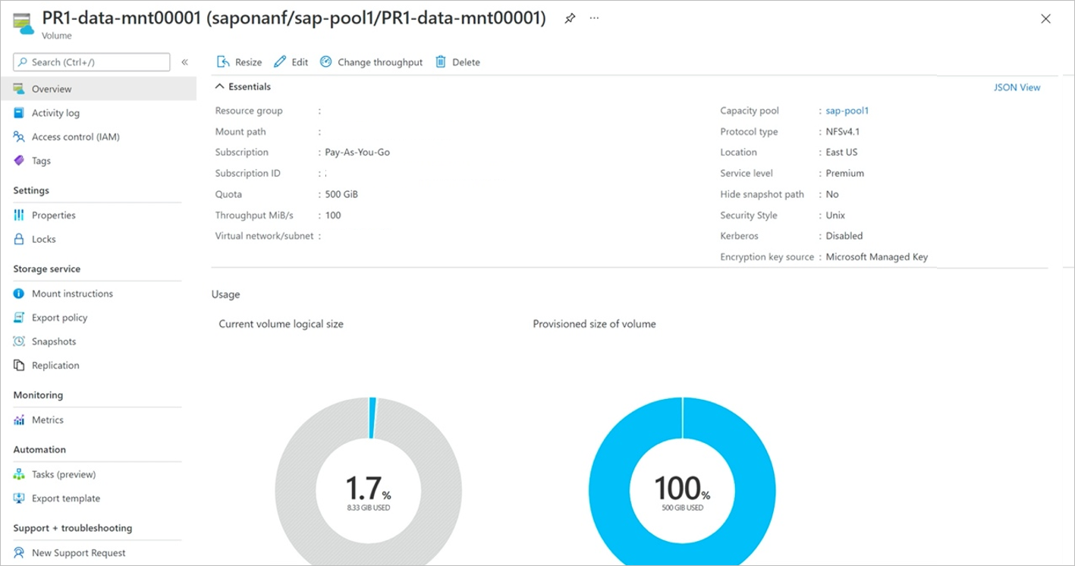Click the Metrics chart icon

pos(19,420)
